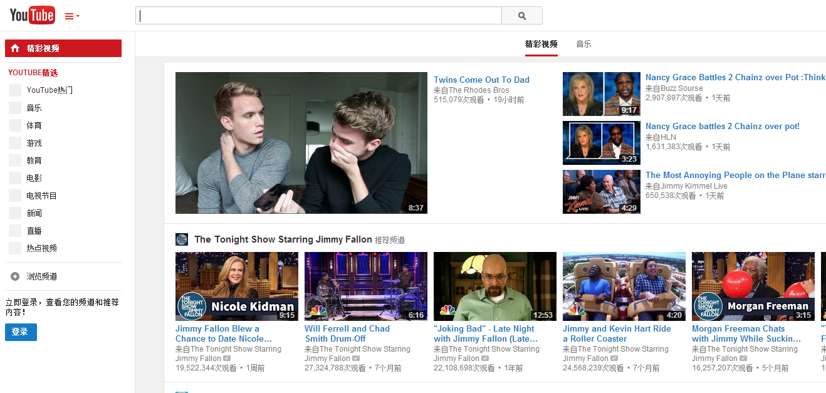Select 精彩视频 in the sidebar

(63, 48)
